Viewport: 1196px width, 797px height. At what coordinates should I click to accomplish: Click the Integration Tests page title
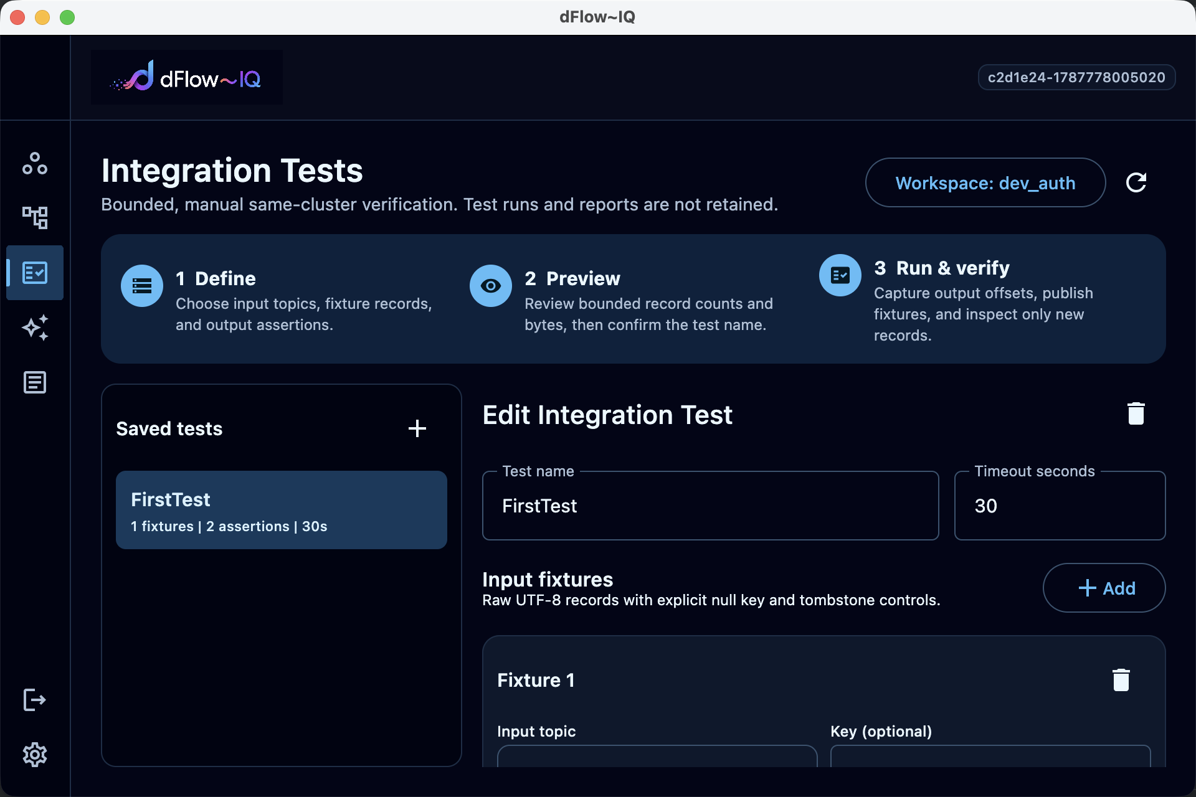pyautogui.click(x=232, y=170)
